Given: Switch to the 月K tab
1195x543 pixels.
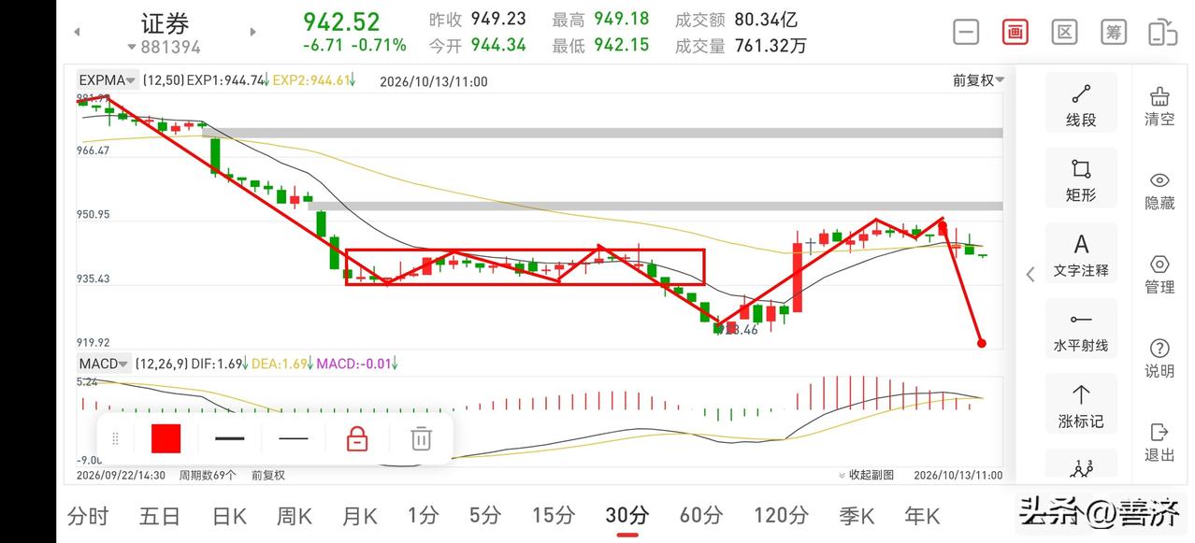Looking at the screenshot, I should (359, 515).
